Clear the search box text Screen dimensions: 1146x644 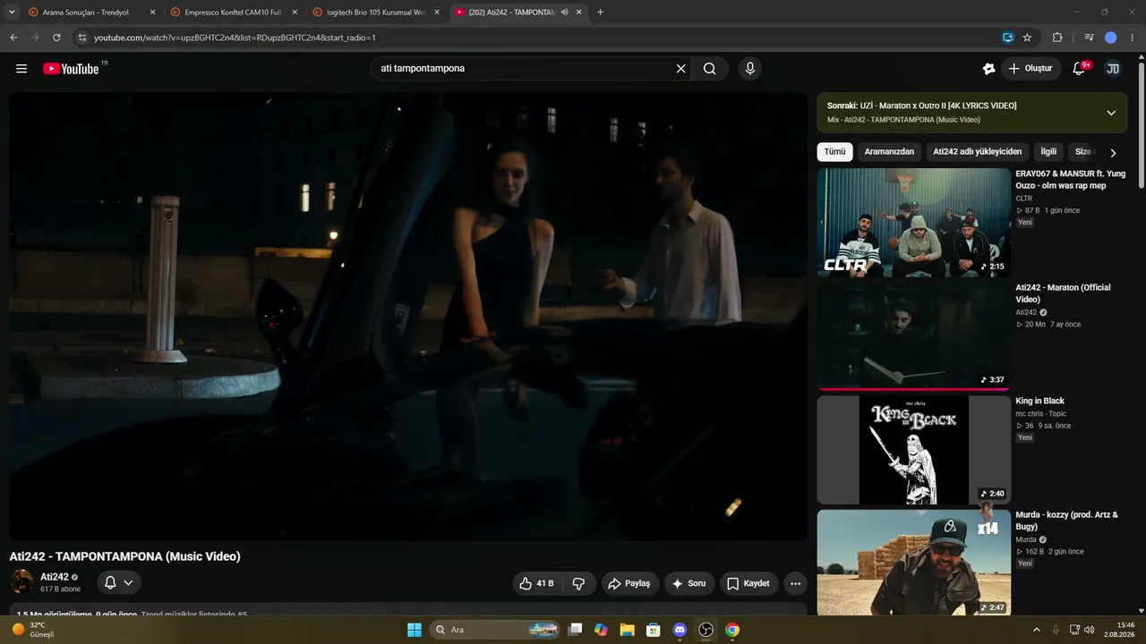pyautogui.click(x=680, y=69)
